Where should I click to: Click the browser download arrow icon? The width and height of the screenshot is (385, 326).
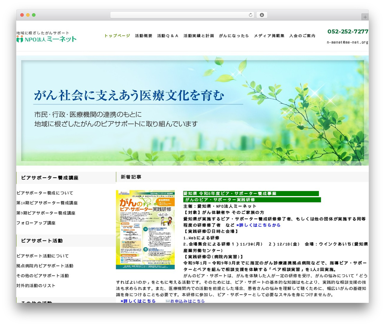point(262,15)
